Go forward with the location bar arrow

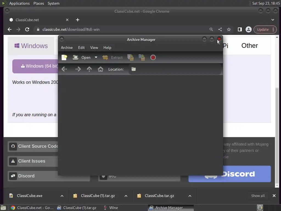click(78, 69)
